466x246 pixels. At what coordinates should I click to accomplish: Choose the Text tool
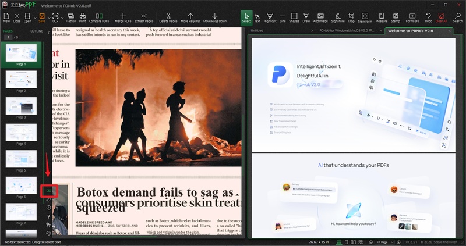pos(257,17)
